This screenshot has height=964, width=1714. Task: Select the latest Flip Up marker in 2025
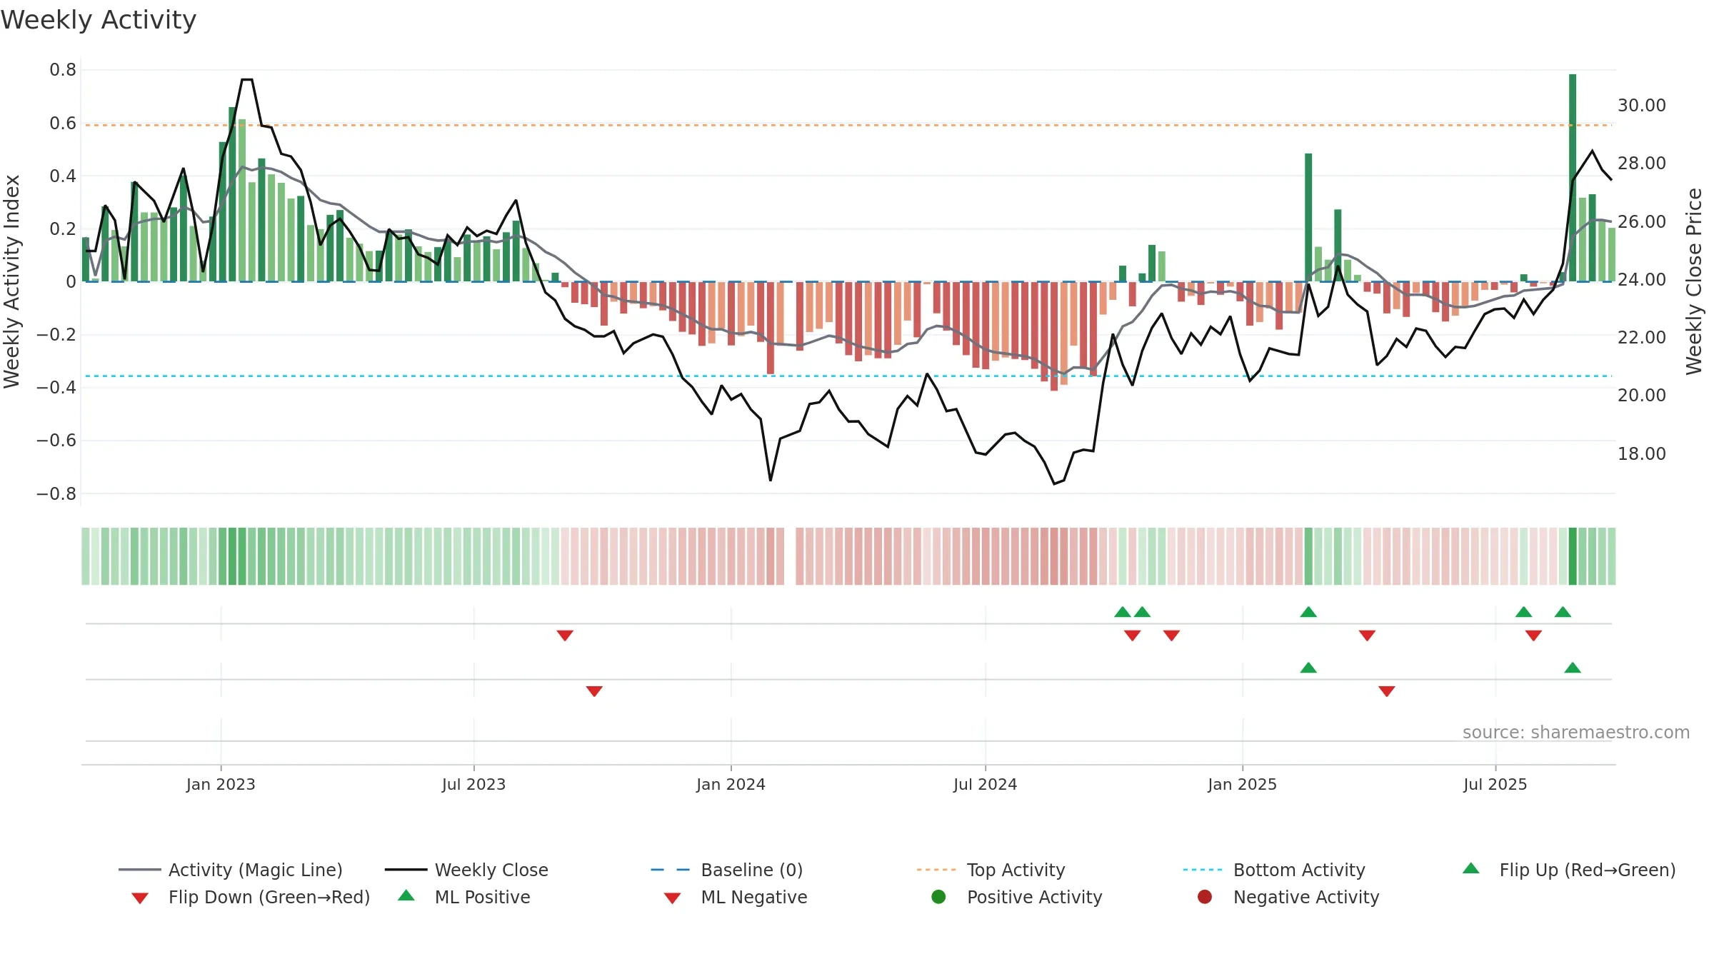1563,612
